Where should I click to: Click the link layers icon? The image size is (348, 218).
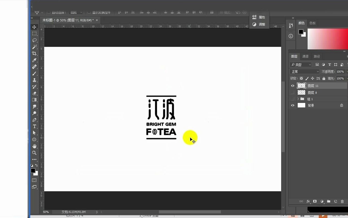301,201
